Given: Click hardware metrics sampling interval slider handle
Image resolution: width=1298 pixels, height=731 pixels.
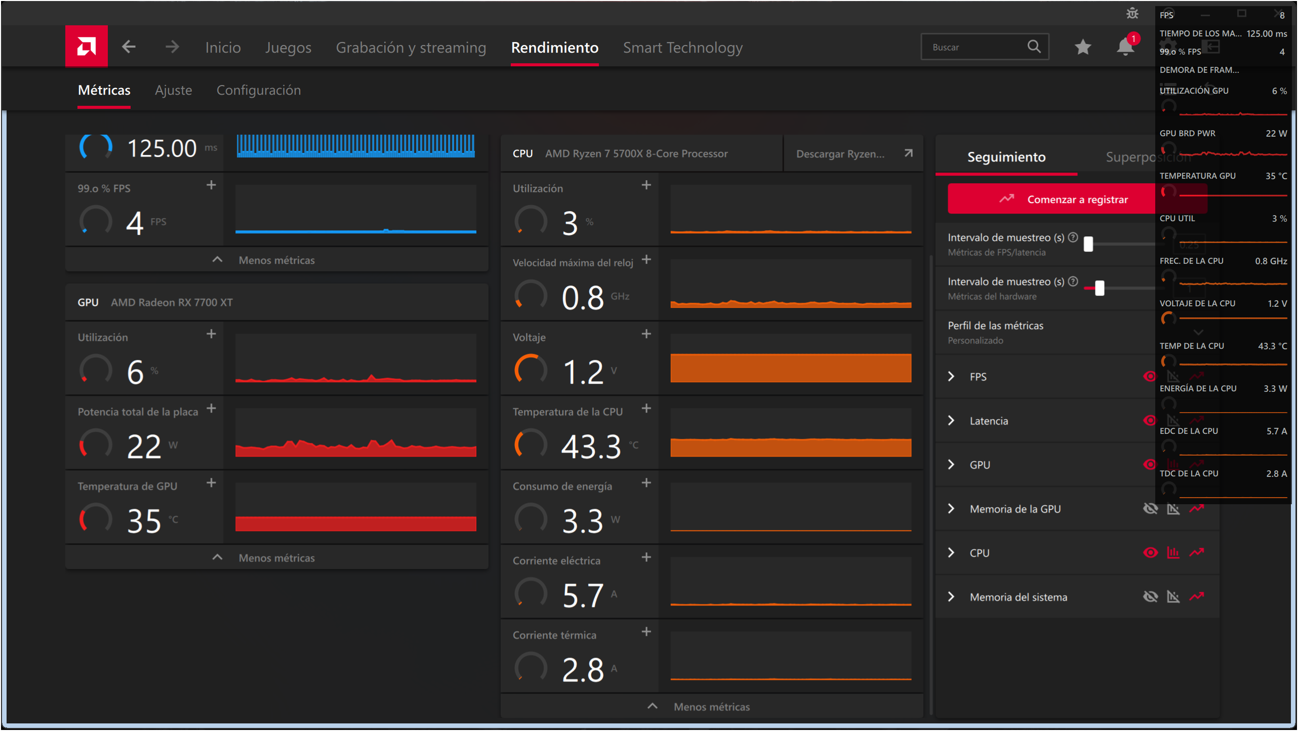Looking at the screenshot, I should 1099,288.
